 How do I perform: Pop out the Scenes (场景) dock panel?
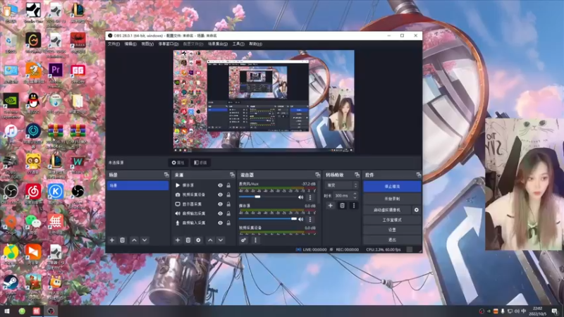(x=166, y=175)
